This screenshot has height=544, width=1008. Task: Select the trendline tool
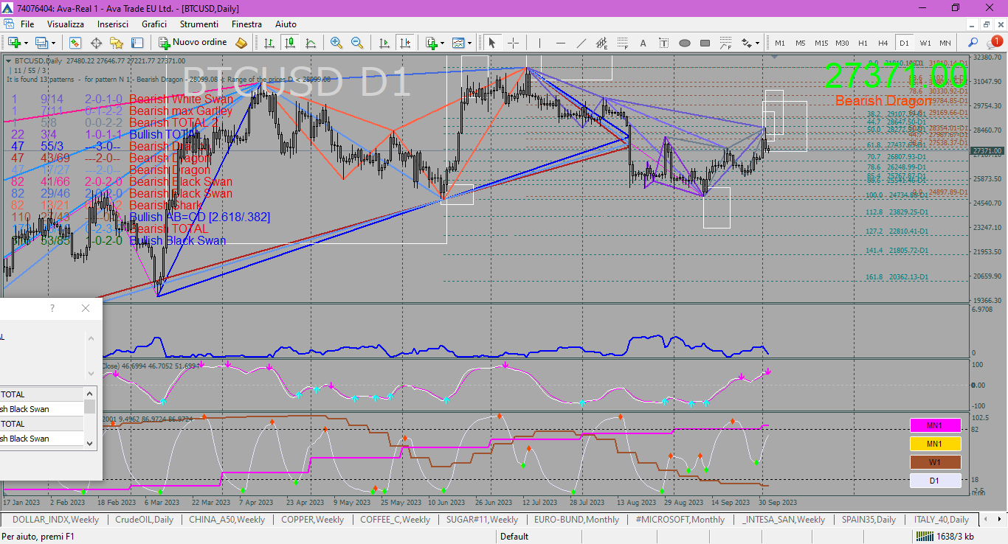point(581,43)
